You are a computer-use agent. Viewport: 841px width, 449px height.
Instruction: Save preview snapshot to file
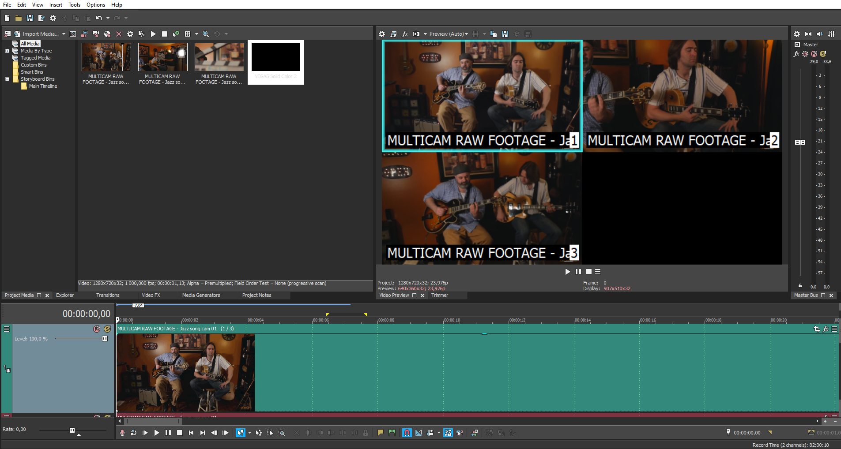505,34
